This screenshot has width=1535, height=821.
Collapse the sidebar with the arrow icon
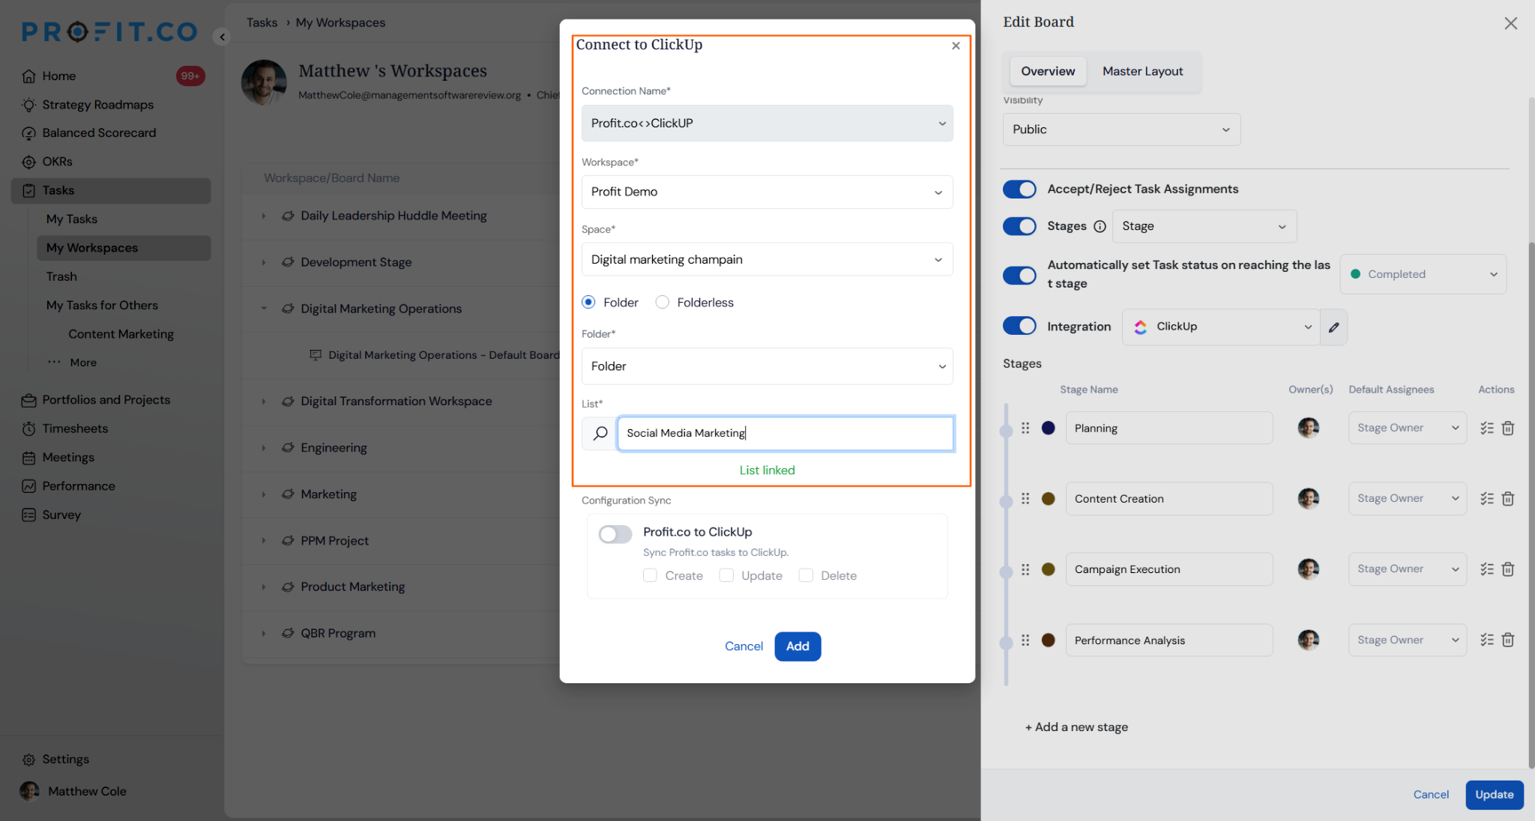(221, 37)
